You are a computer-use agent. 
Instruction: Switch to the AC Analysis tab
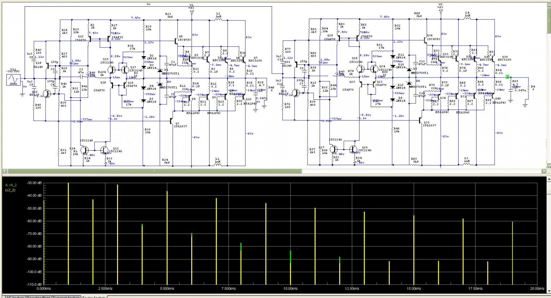15,297
